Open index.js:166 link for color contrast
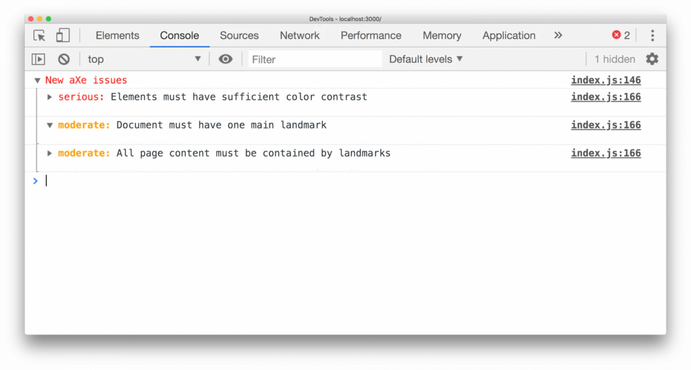 (x=605, y=97)
